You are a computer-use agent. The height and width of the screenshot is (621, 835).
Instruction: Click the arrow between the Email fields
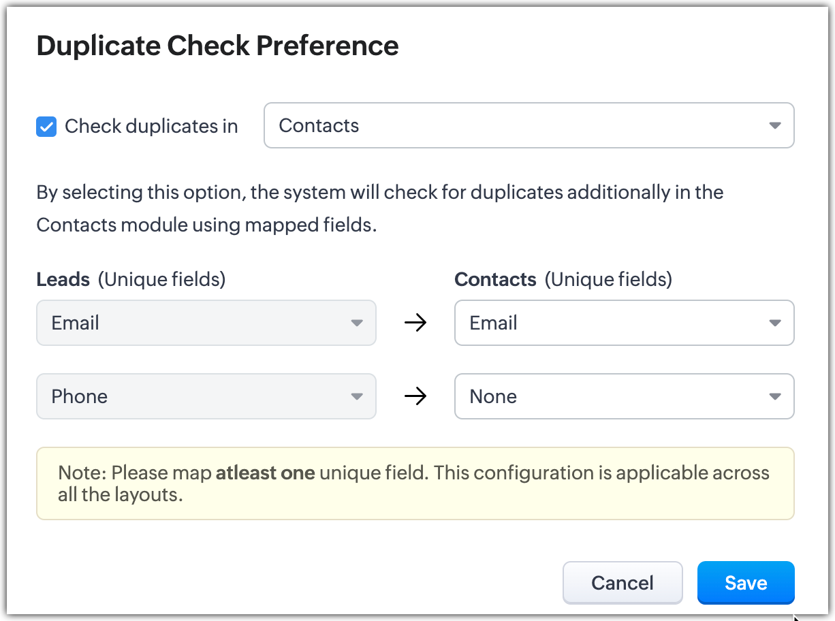pos(415,323)
